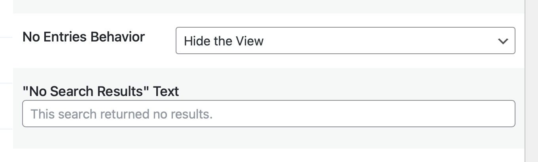
Task: Click the white space below the No Entries Behavior label
Action: (83, 55)
